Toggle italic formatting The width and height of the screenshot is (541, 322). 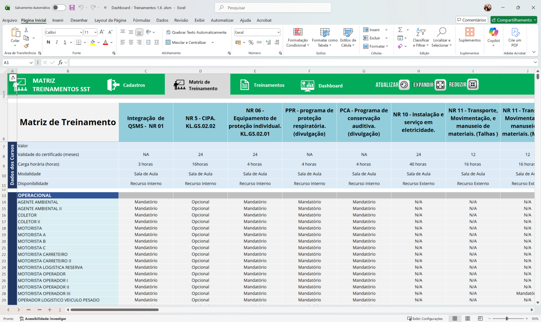pos(57,42)
